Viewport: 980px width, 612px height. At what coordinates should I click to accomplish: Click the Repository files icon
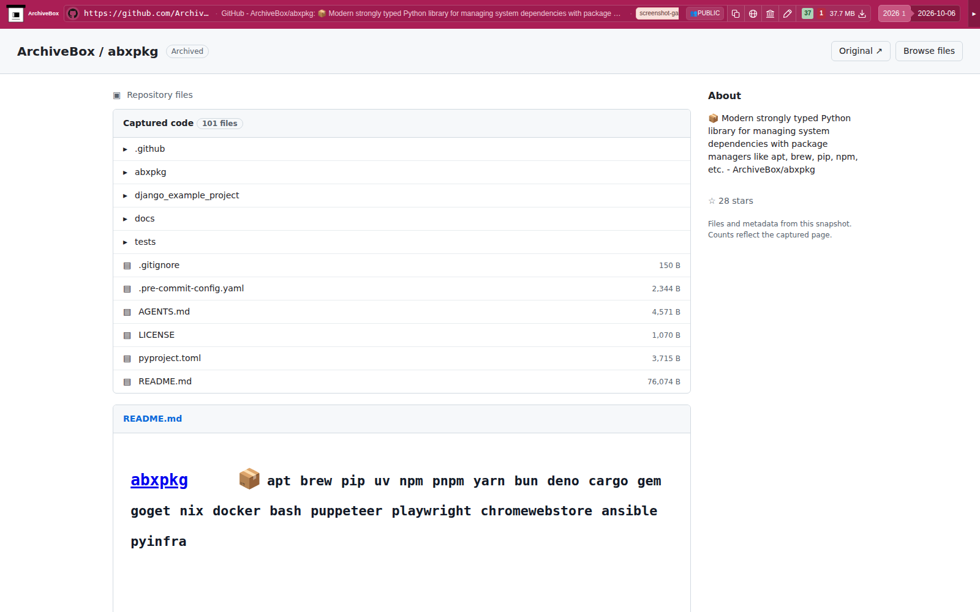point(117,95)
